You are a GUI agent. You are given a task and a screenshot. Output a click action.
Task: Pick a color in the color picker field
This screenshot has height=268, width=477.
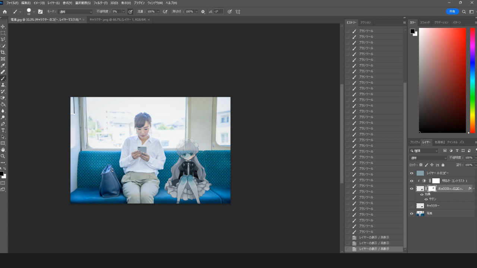click(442, 80)
